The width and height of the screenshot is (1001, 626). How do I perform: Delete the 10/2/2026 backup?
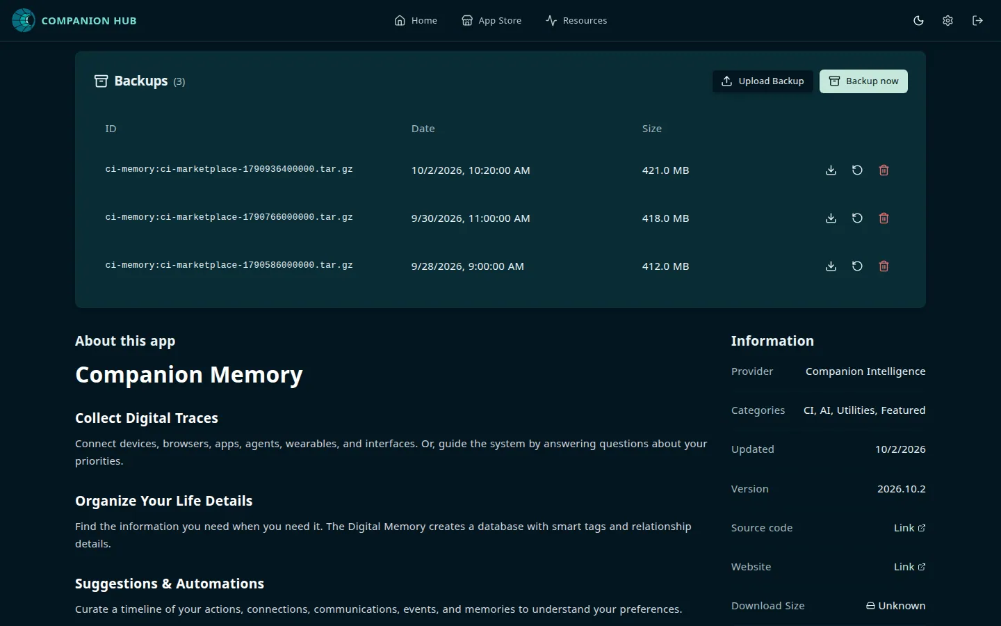(884, 170)
